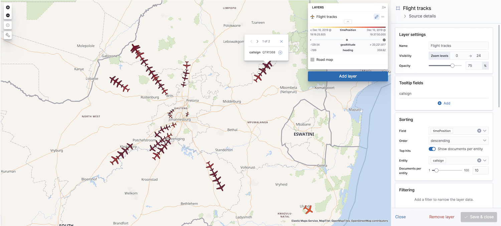The width and height of the screenshot is (501, 226).
Task: Collapse the Layers panel using arrow icon
Action: pyautogui.click(x=383, y=7)
